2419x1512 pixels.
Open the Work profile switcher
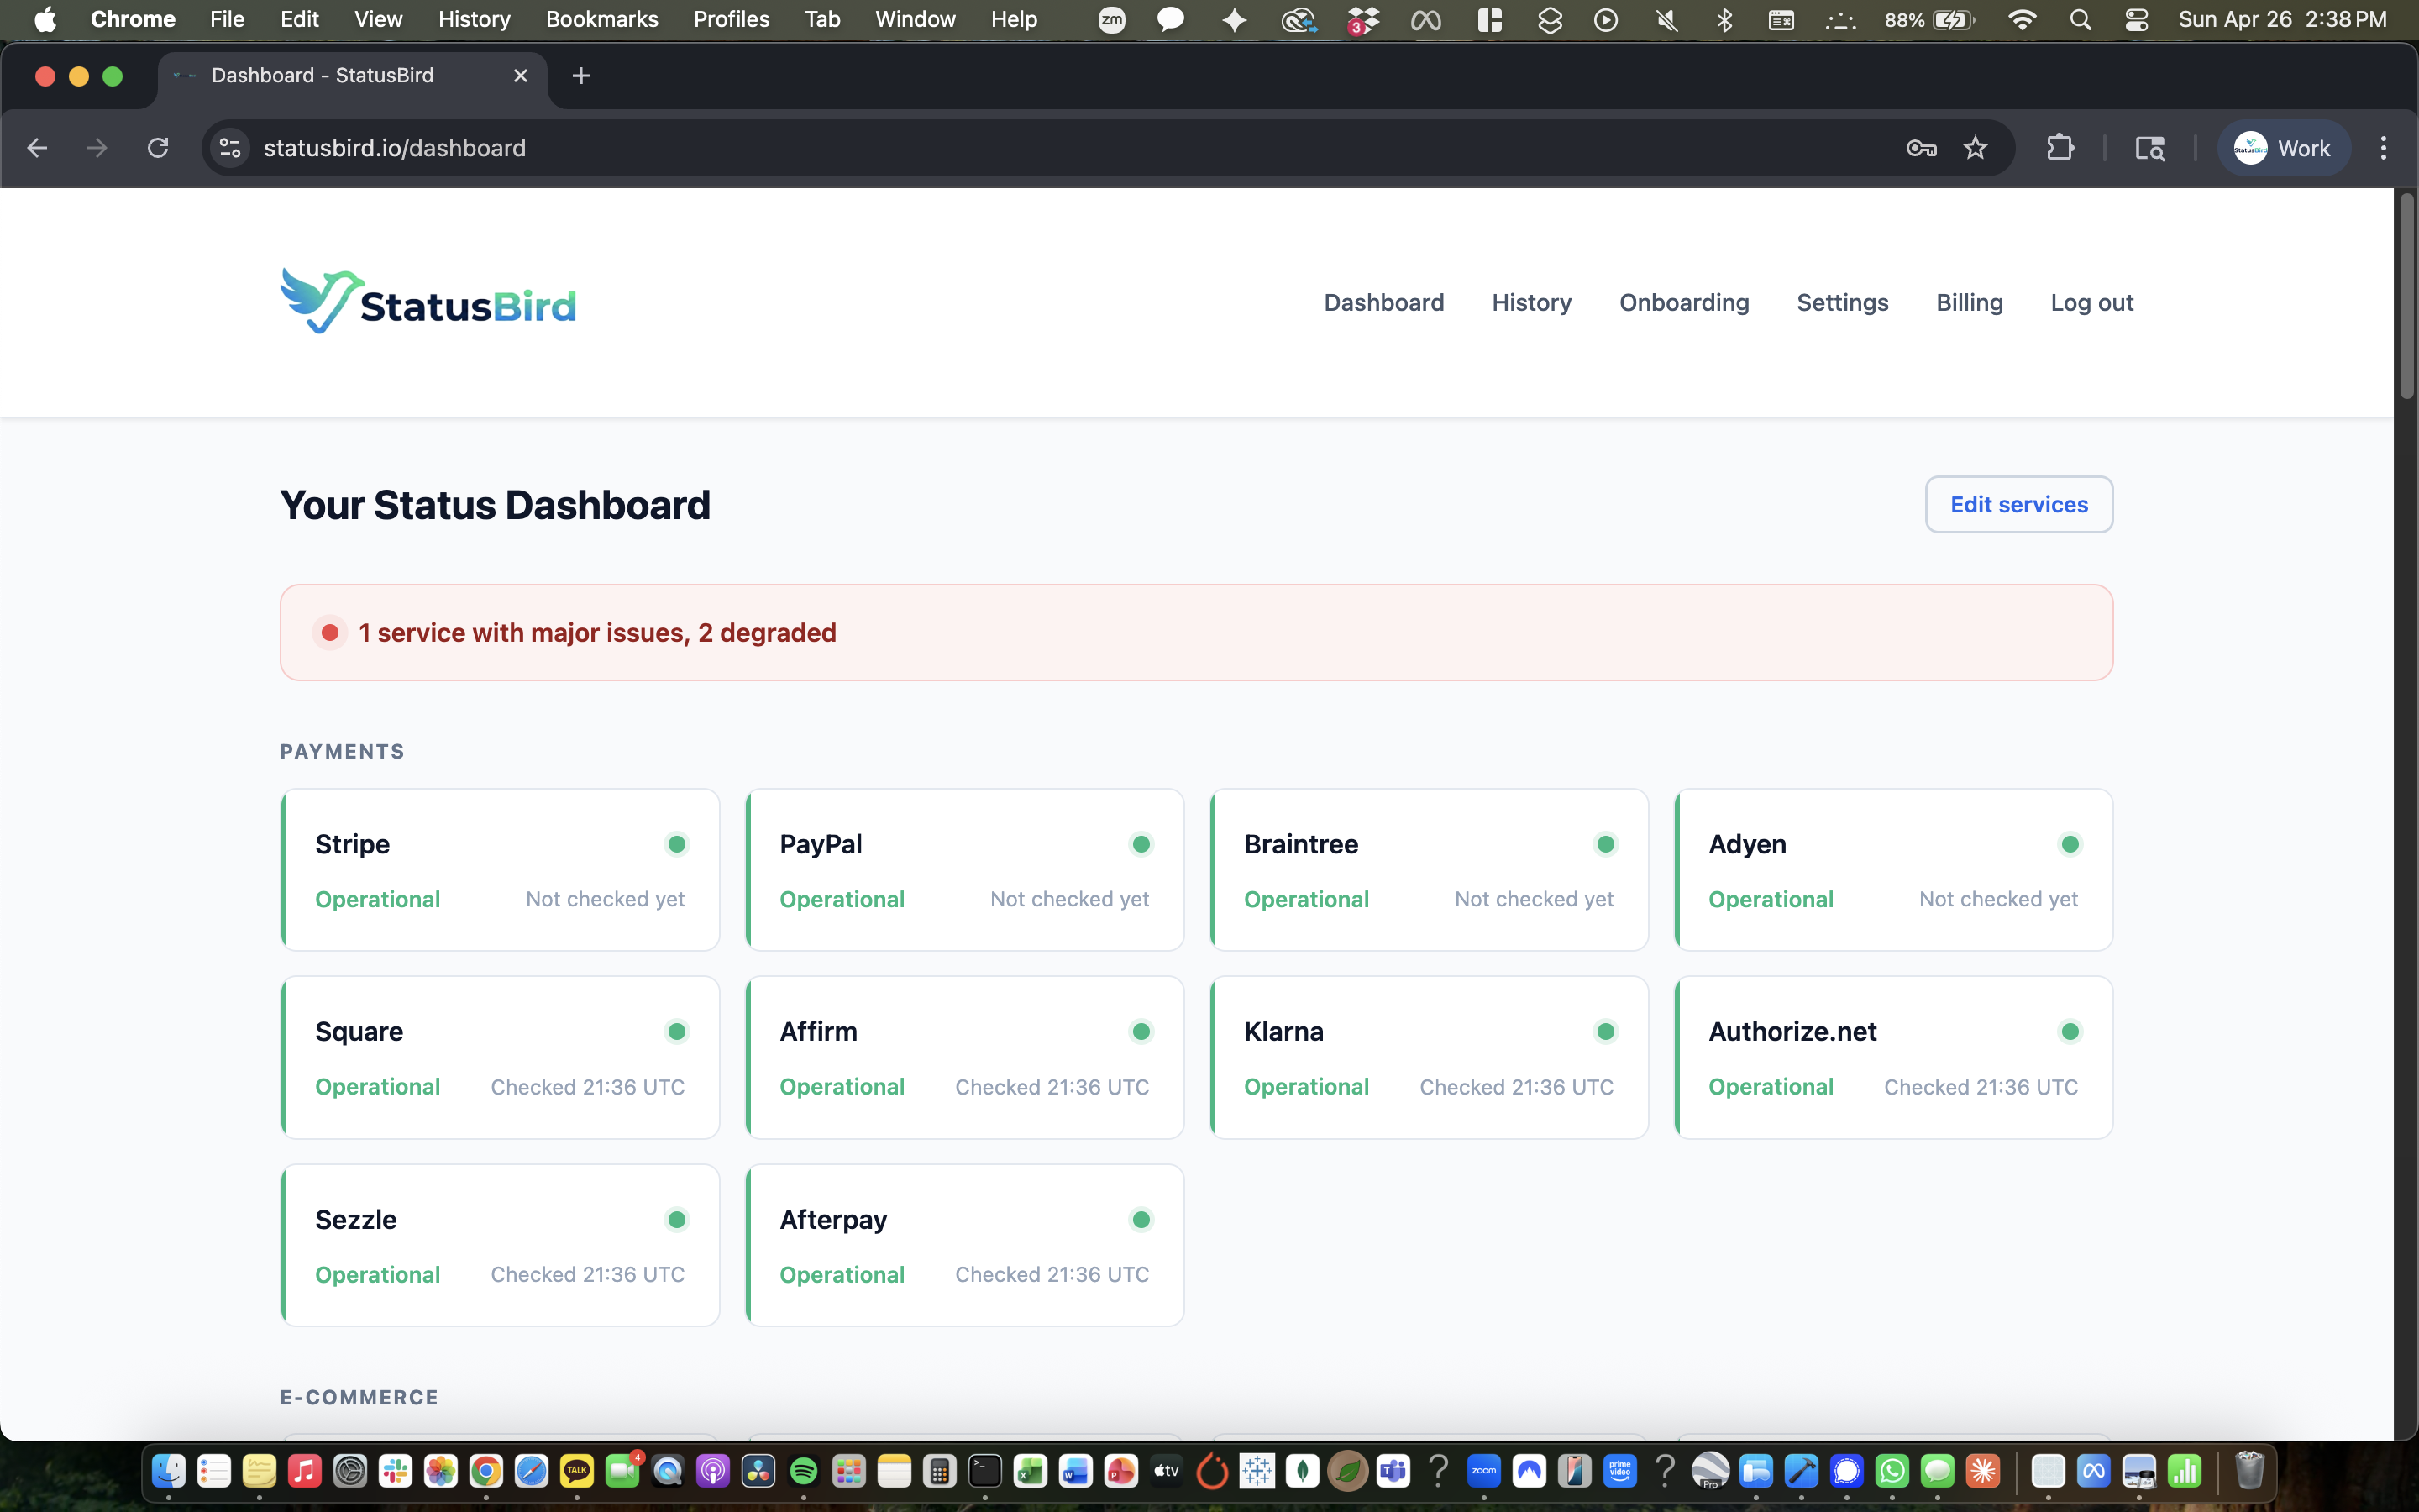coord(2282,148)
